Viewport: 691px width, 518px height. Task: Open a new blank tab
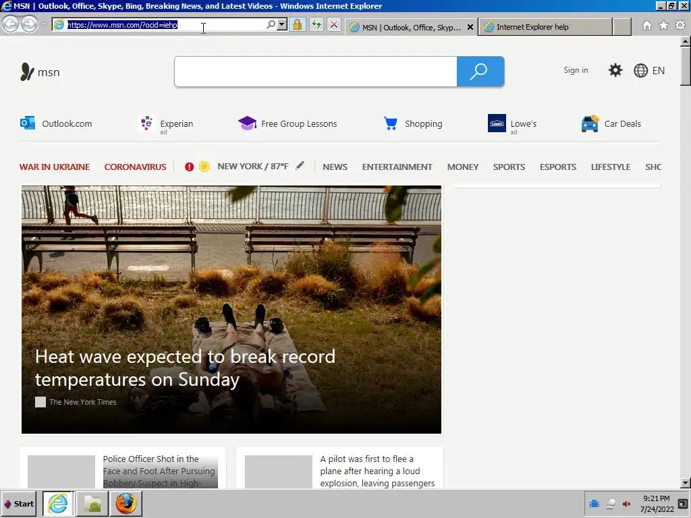point(622,27)
